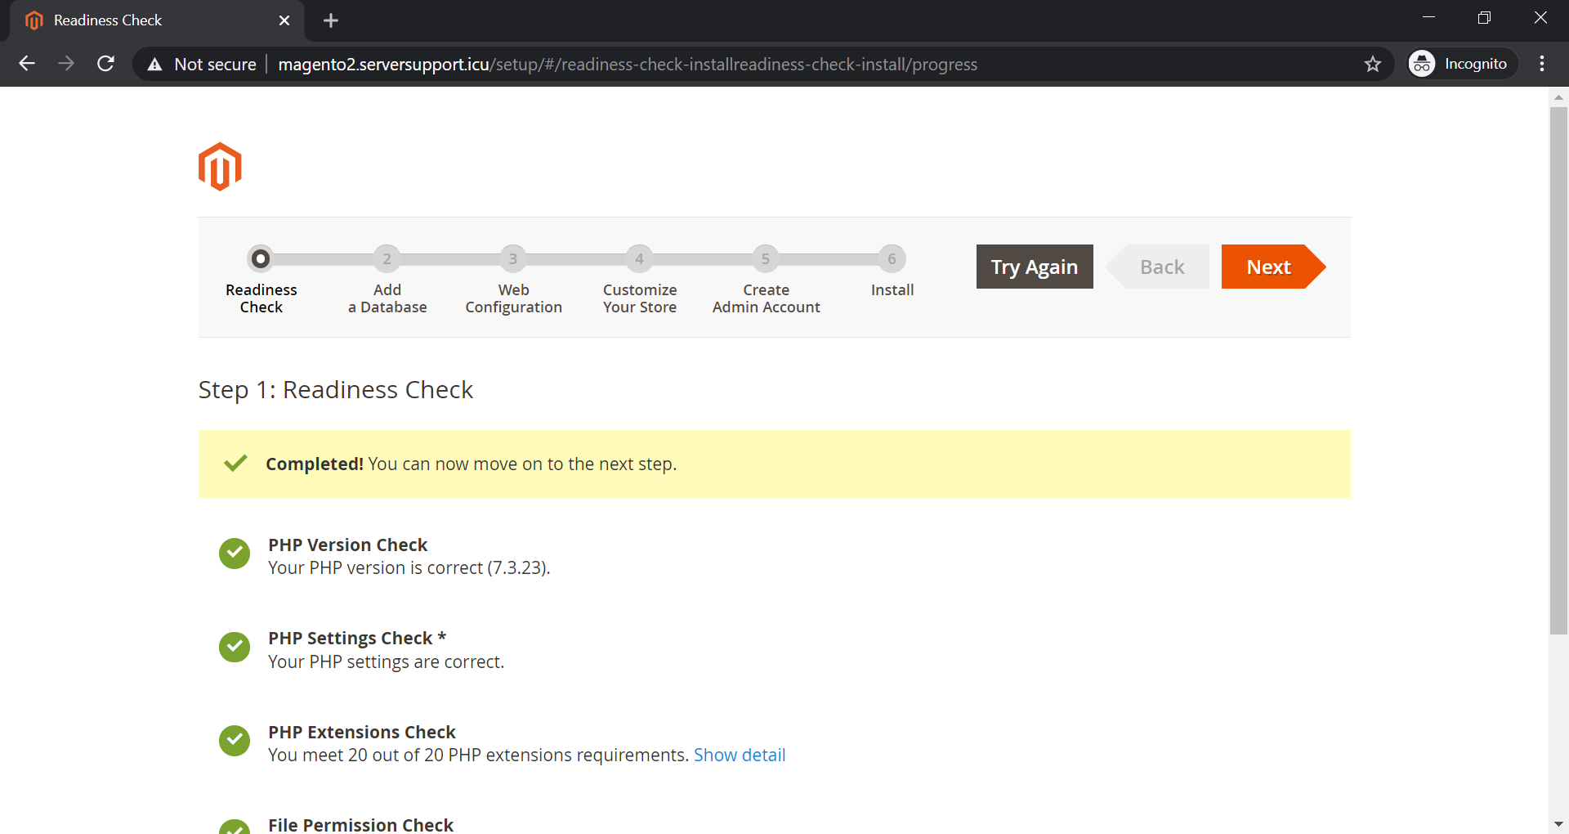
Task: Click the PHP Version Check green checkmark
Action: tap(235, 554)
